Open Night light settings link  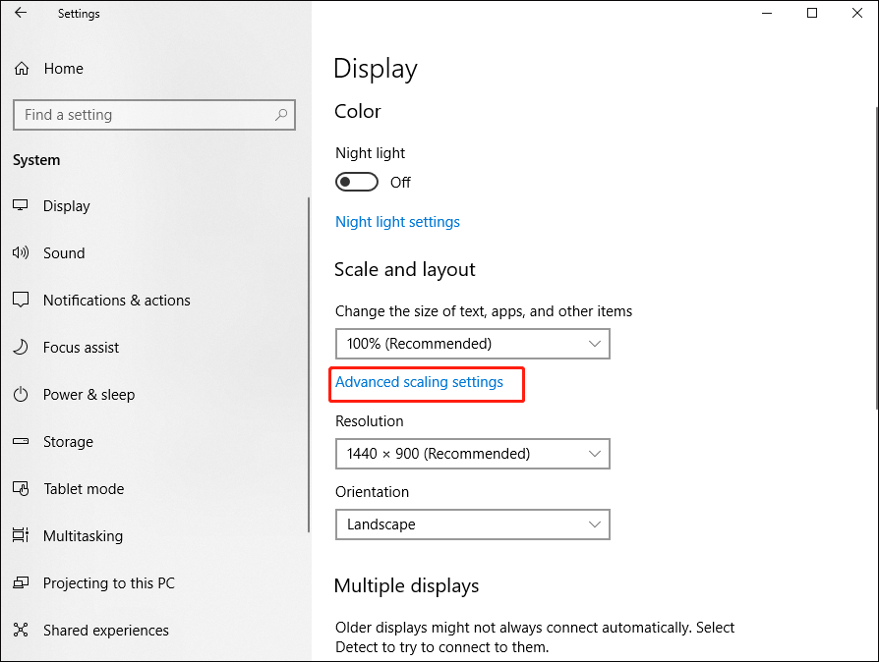pos(397,222)
